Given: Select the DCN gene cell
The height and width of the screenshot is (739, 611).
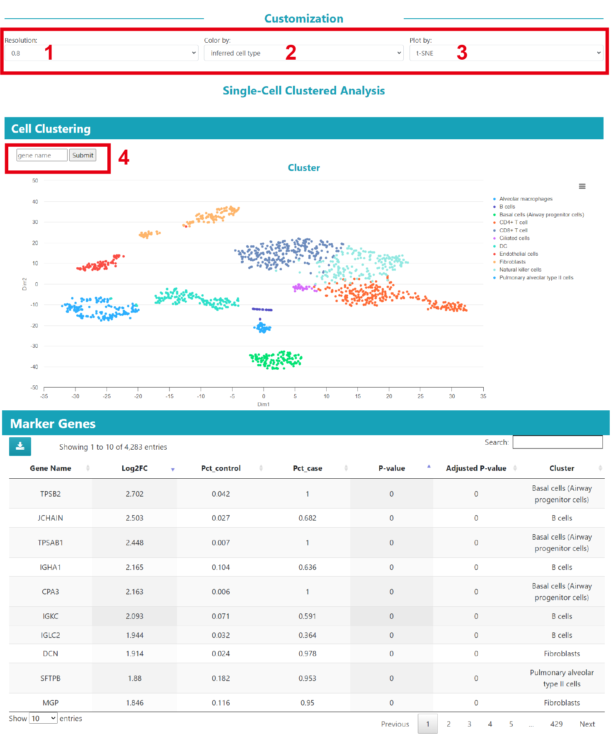Looking at the screenshot, I should pos(51,654).
